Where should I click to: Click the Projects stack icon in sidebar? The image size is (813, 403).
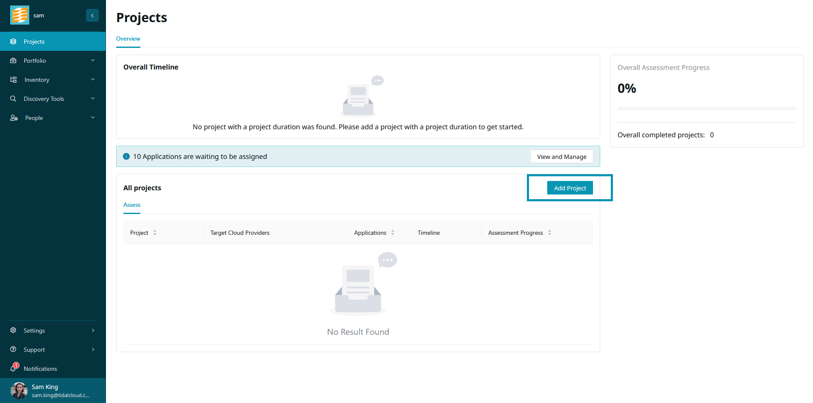[14, 42]
